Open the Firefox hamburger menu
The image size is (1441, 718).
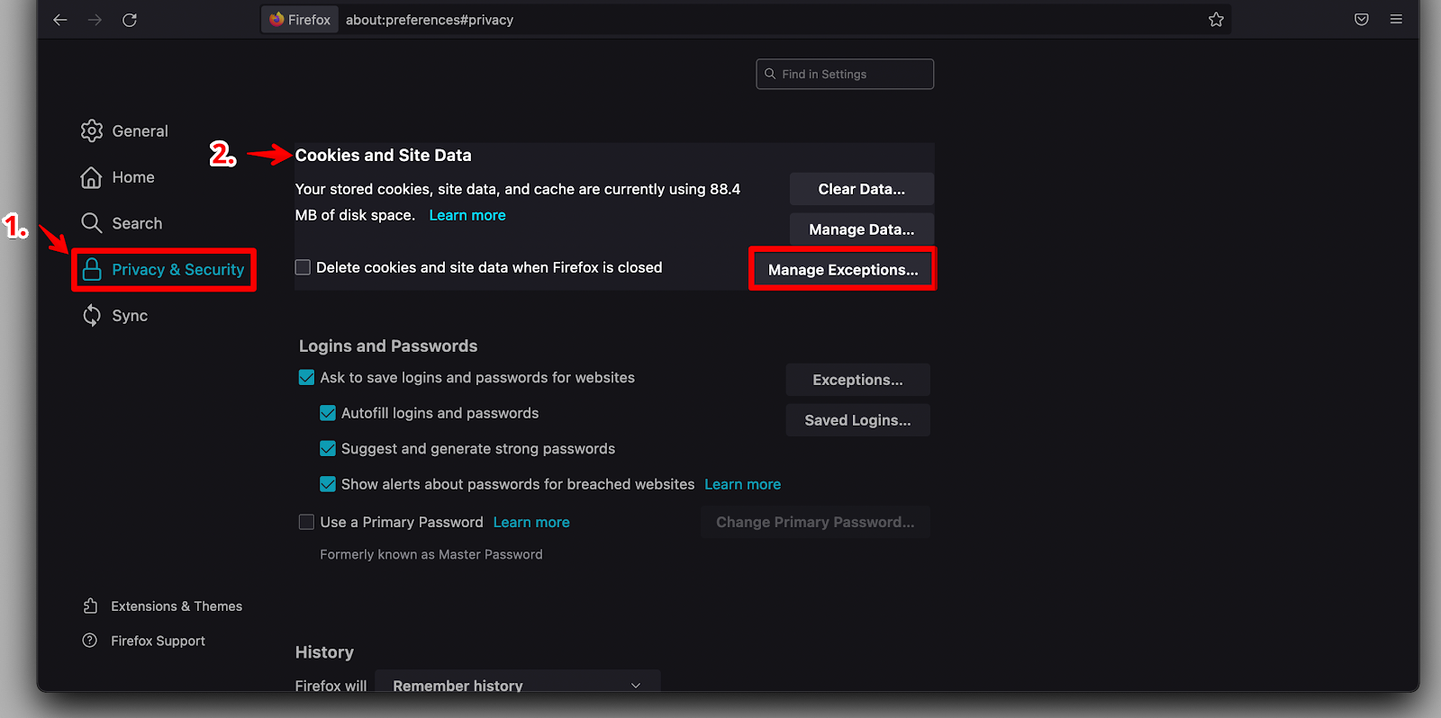click(x=1396, y=20)
